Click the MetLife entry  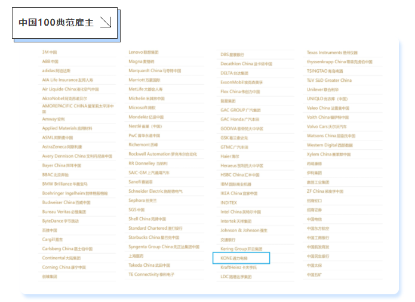pos(146,89)
